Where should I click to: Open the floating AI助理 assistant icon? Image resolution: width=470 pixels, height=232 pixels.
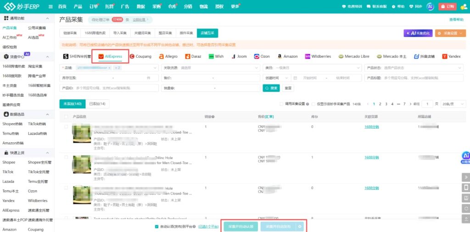click(x=465, y=157)
